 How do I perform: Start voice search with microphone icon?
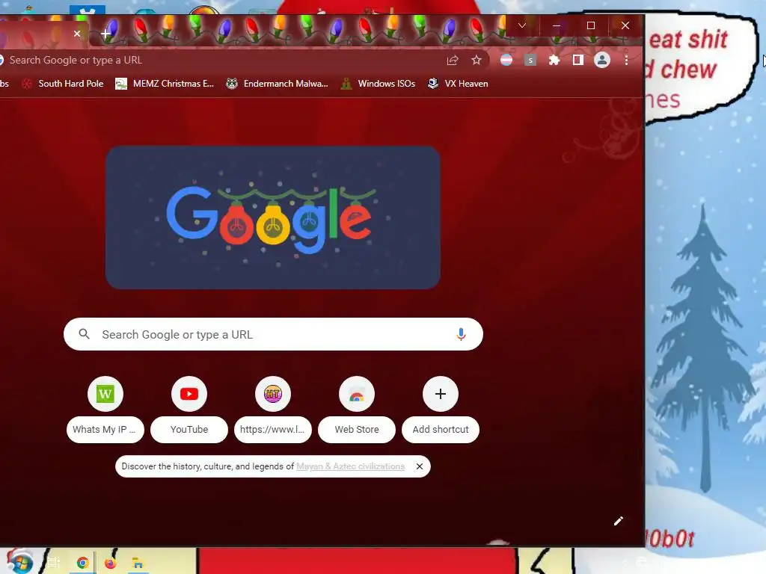click(461, 334)
